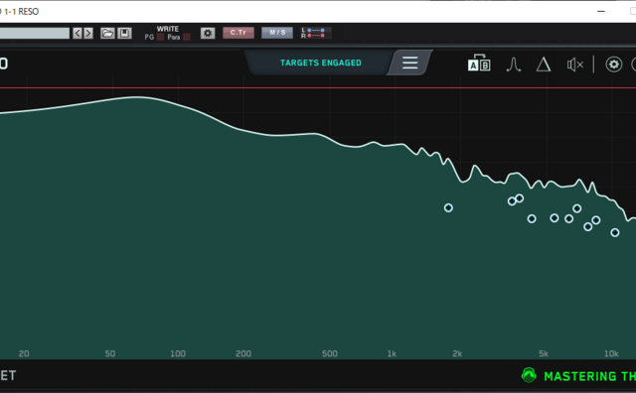Click the save preset floppy icon

point(124,33)
